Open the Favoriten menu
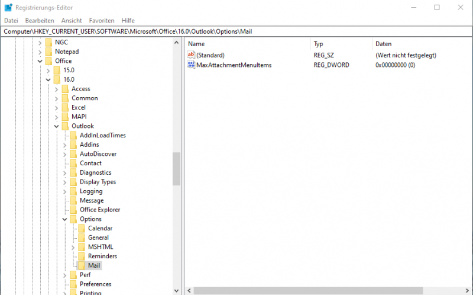The height and width of the screenshot is (295, 473). pyautogui.click(x=102, y=21)
